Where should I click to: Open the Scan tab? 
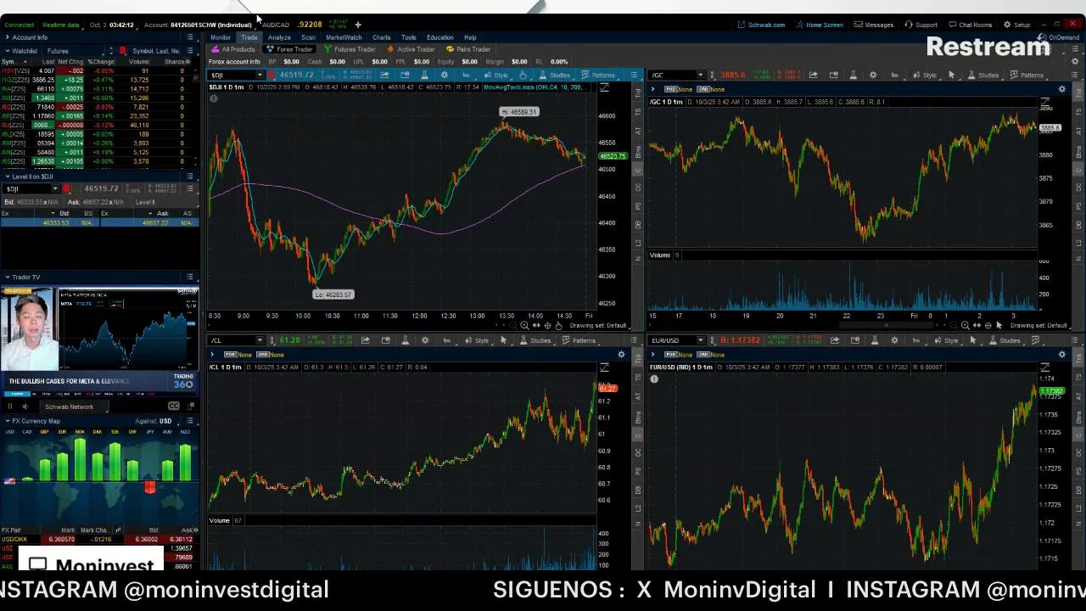point(308,37)
